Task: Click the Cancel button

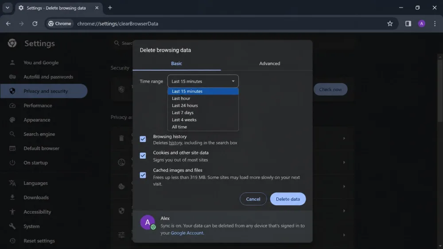Action: point(253,199)
